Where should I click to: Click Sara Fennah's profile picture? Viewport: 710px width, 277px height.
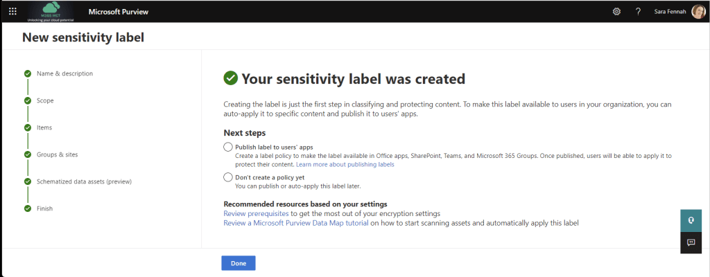[698, 12]
